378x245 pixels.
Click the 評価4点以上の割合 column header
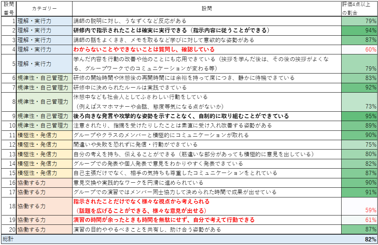click(359, 9)
